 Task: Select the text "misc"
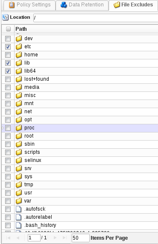(x=30, y=95)
